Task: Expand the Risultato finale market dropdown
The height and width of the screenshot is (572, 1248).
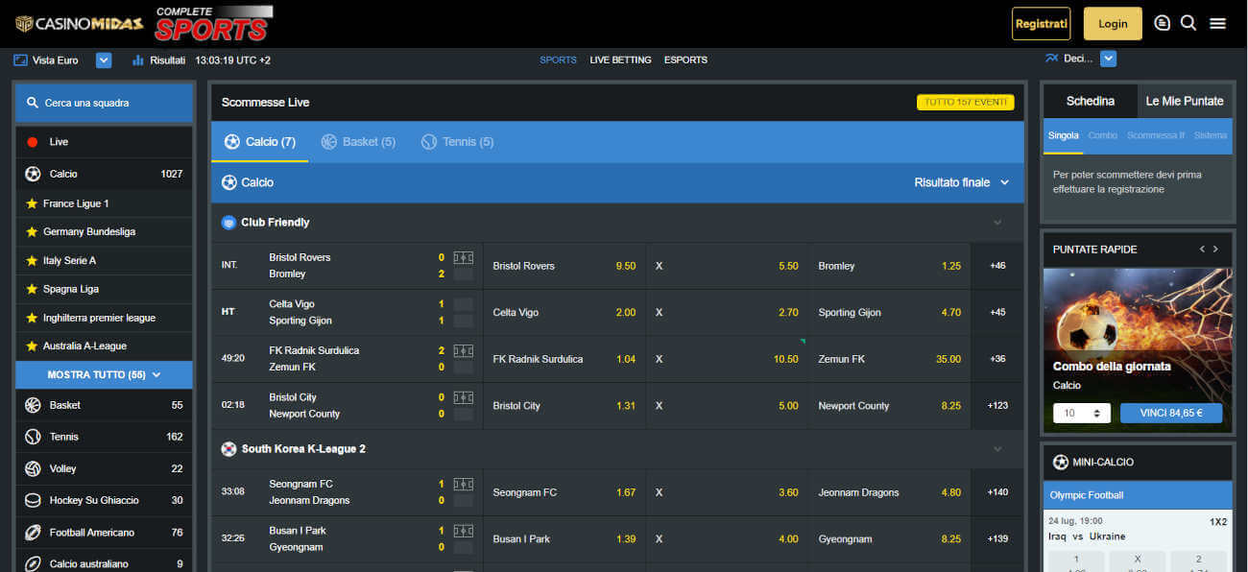Action: [x=1004, y=182]
